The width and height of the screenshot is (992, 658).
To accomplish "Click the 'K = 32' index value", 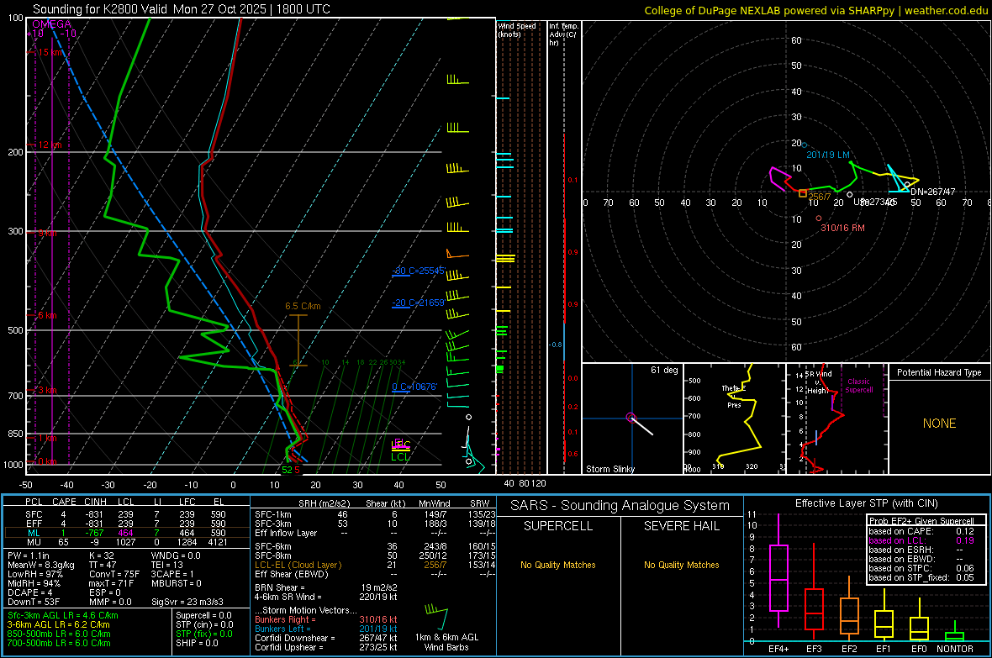I will [101, 555].
